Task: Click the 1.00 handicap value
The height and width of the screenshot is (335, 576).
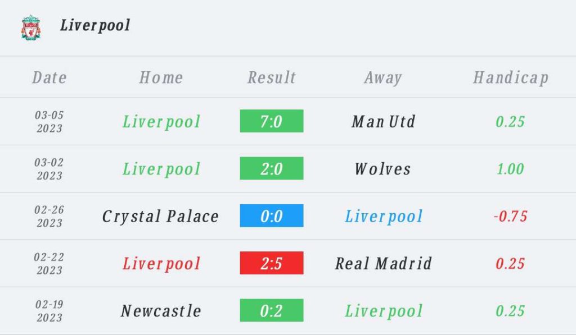Action: pos(510,169)
